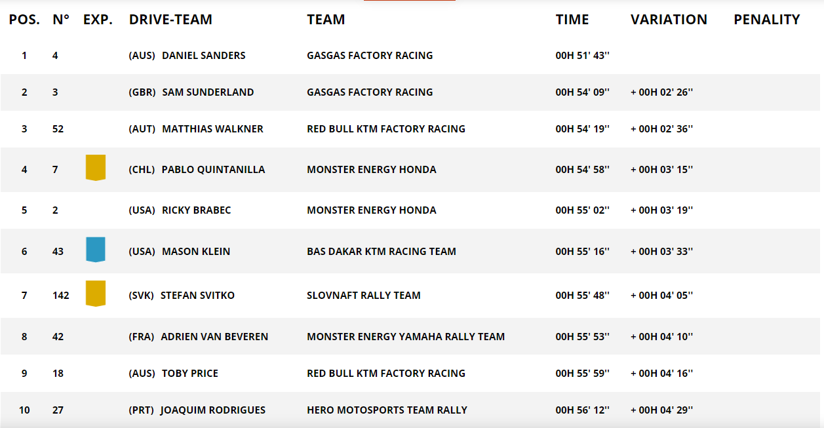
Task: Select Sam Sunderland's name
Action: (x=208, y=92)
